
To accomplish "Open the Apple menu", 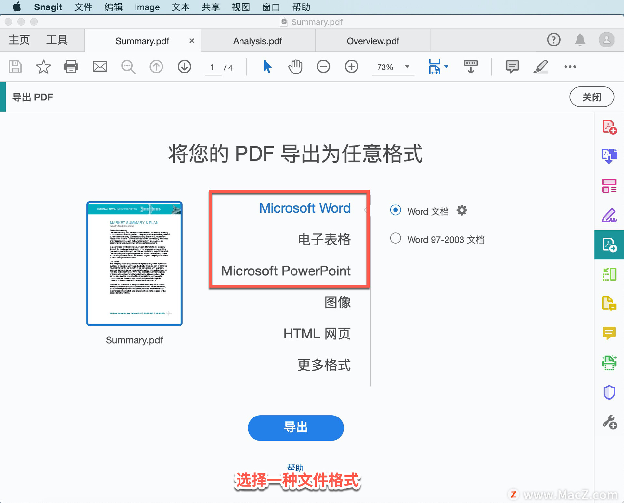I will click(17, 7).
